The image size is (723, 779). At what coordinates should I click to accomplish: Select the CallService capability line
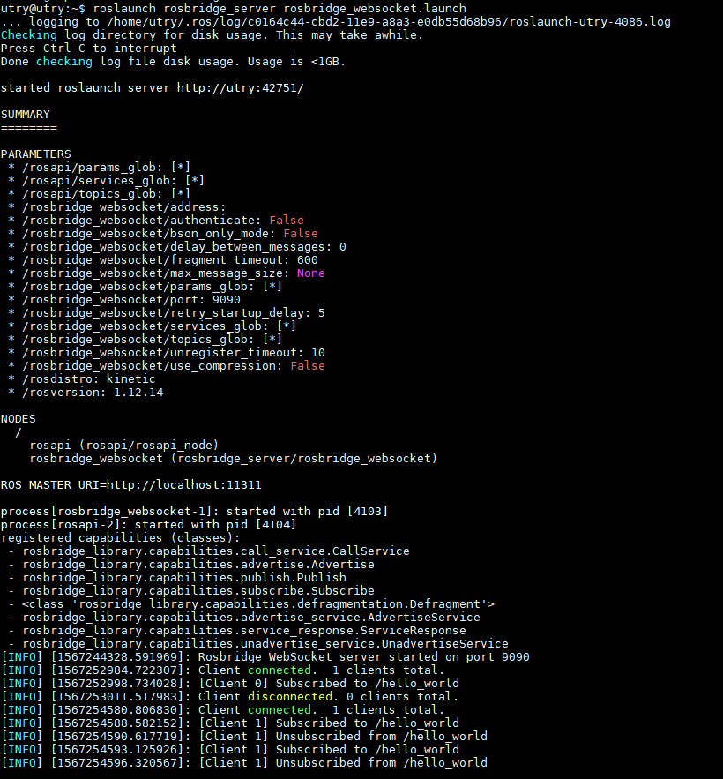click(x=203, y=551)
